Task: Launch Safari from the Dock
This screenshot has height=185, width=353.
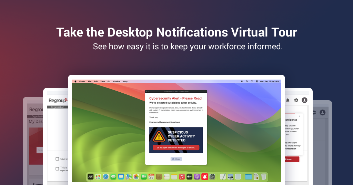Action: pos(105,177)
